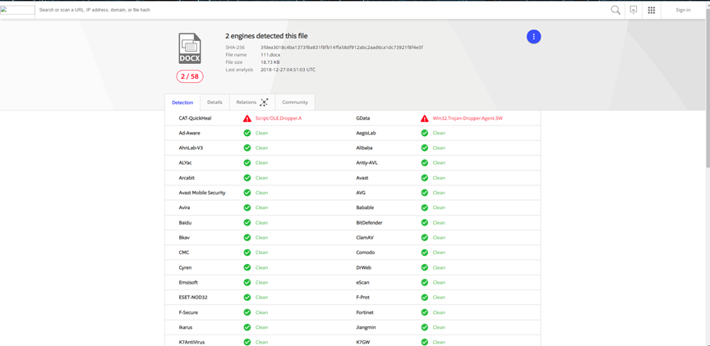Click Ad-Aware green clean checkmark
The height and width of the screenshot is (346, 710).
pyautogui.click(x=247, y=133)
